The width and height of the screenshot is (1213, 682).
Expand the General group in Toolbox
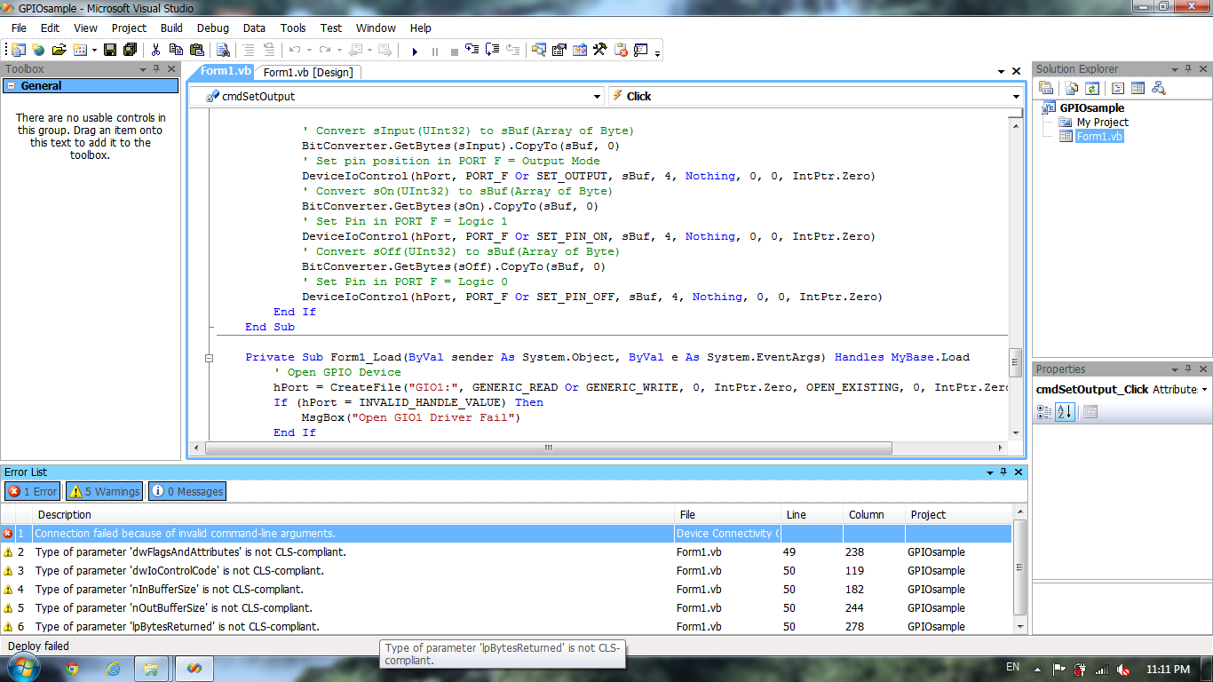(x=10, y=86)
